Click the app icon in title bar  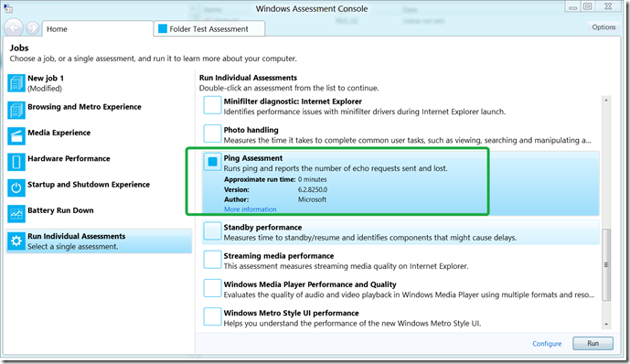[x=8, y=8]
